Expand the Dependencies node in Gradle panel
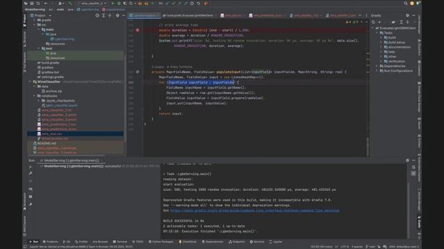The width and height of the screenshot is (444, 249). pyautogui.click(x=377, y=66)
